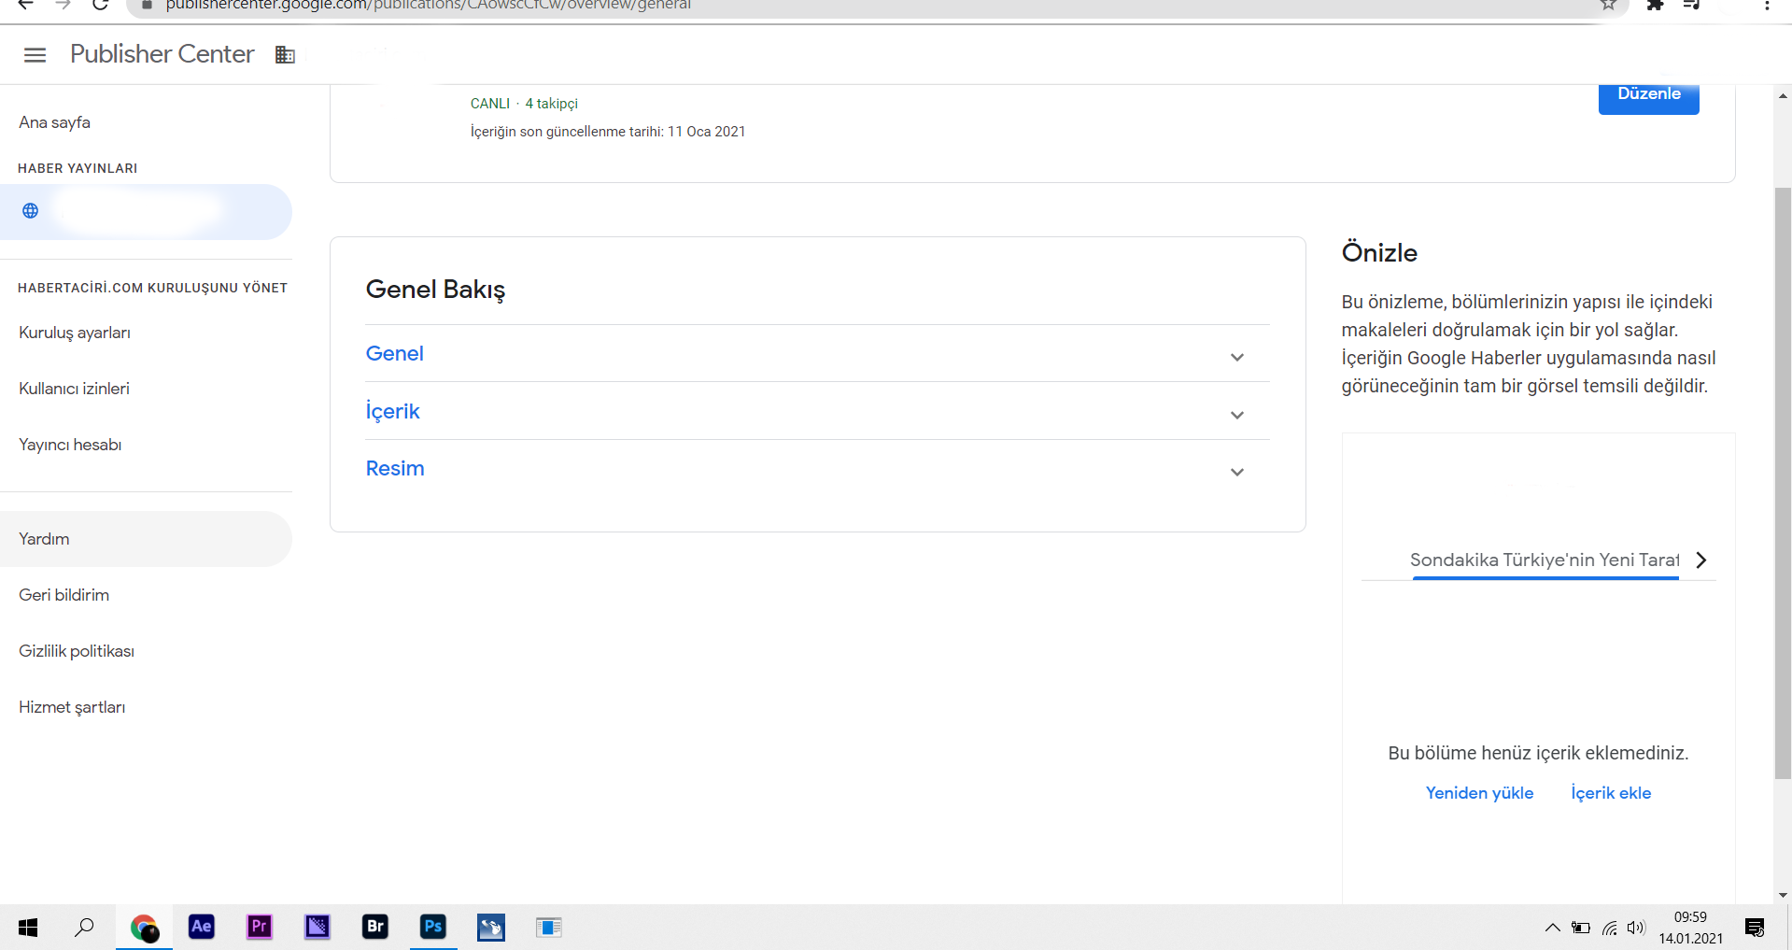Image resolution: width=1792 pixels, height=950 pixels.
Task: Open the taskbar clock and date
Action: [1690, 928]
